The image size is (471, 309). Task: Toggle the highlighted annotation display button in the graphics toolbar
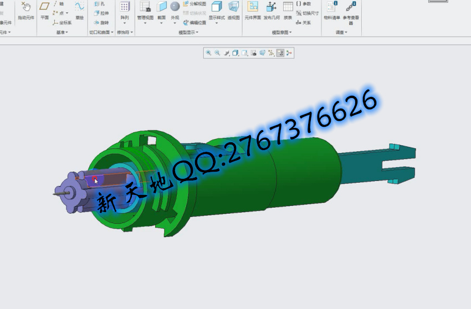pos(280,53)
